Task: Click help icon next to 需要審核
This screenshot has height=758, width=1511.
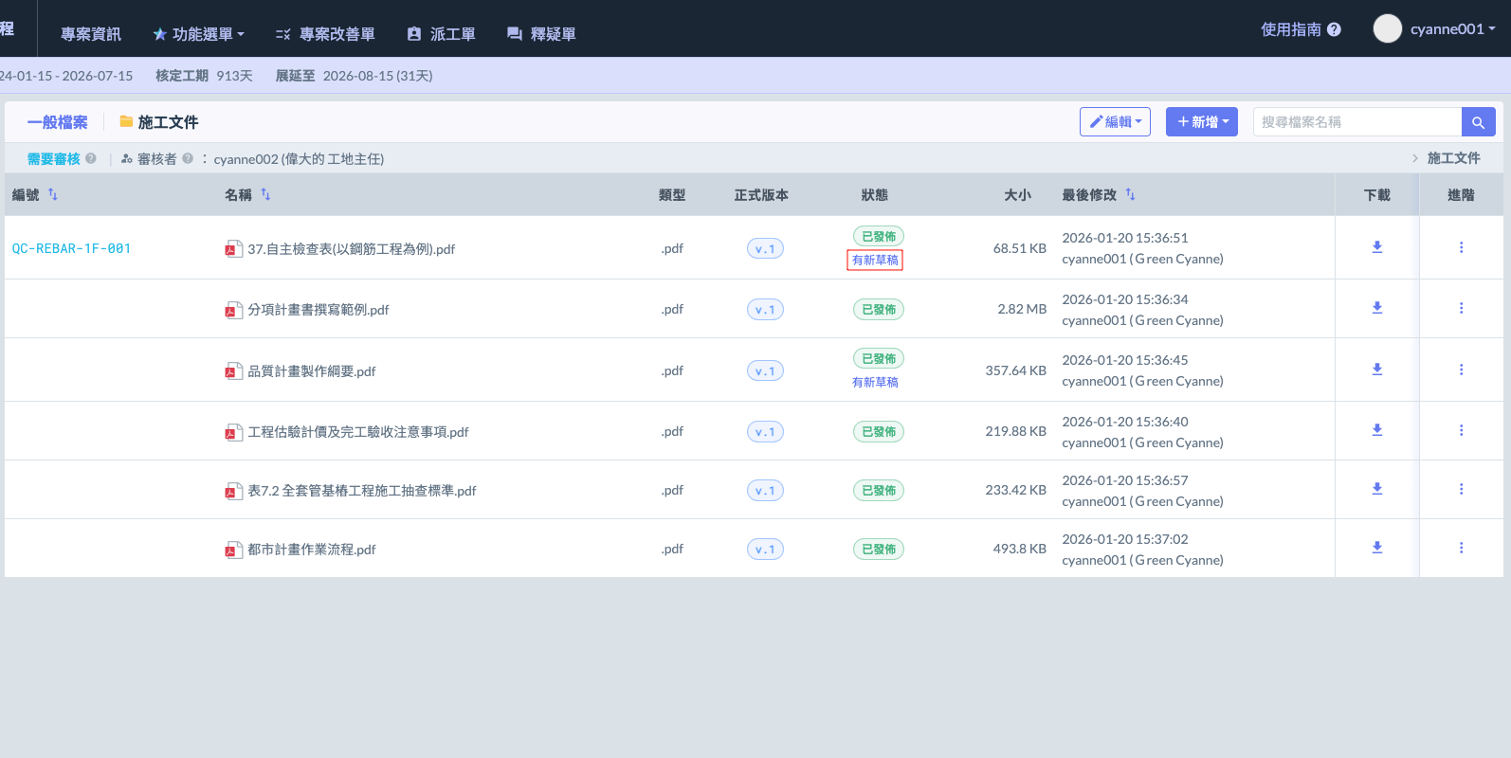Action: 91,158
